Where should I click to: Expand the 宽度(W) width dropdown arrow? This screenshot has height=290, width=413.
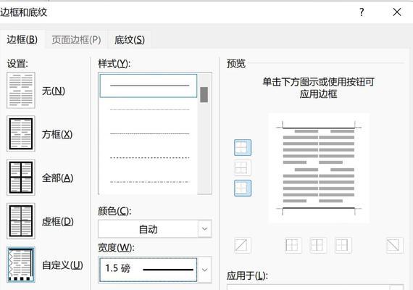pos(204,270)
